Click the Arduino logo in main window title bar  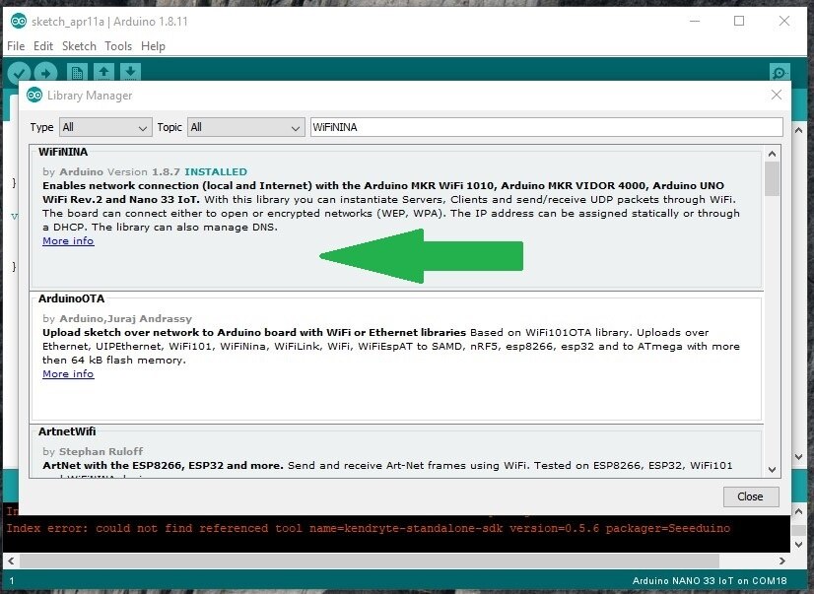pyautogui.click(x=18, y=22)
